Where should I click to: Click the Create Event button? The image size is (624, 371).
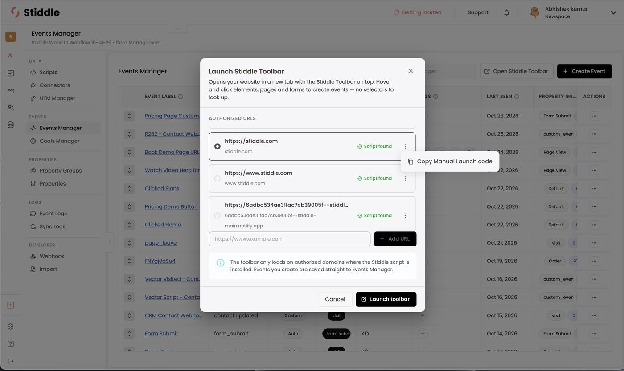[584, 71]
